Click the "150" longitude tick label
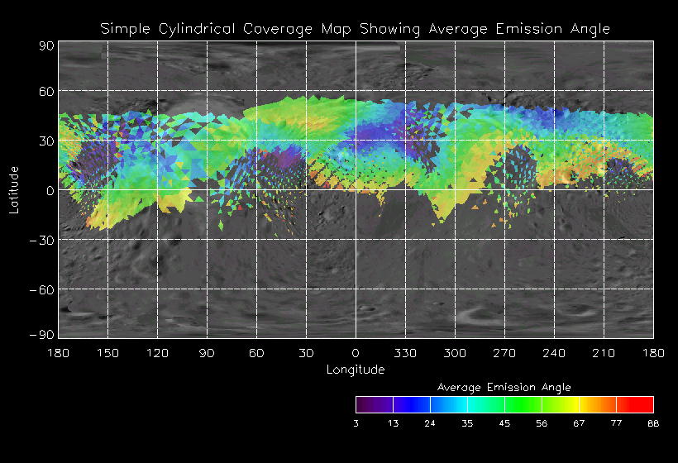Image resolution: width=678 pixels, height=463 pixels. click(x=107, y=353)
